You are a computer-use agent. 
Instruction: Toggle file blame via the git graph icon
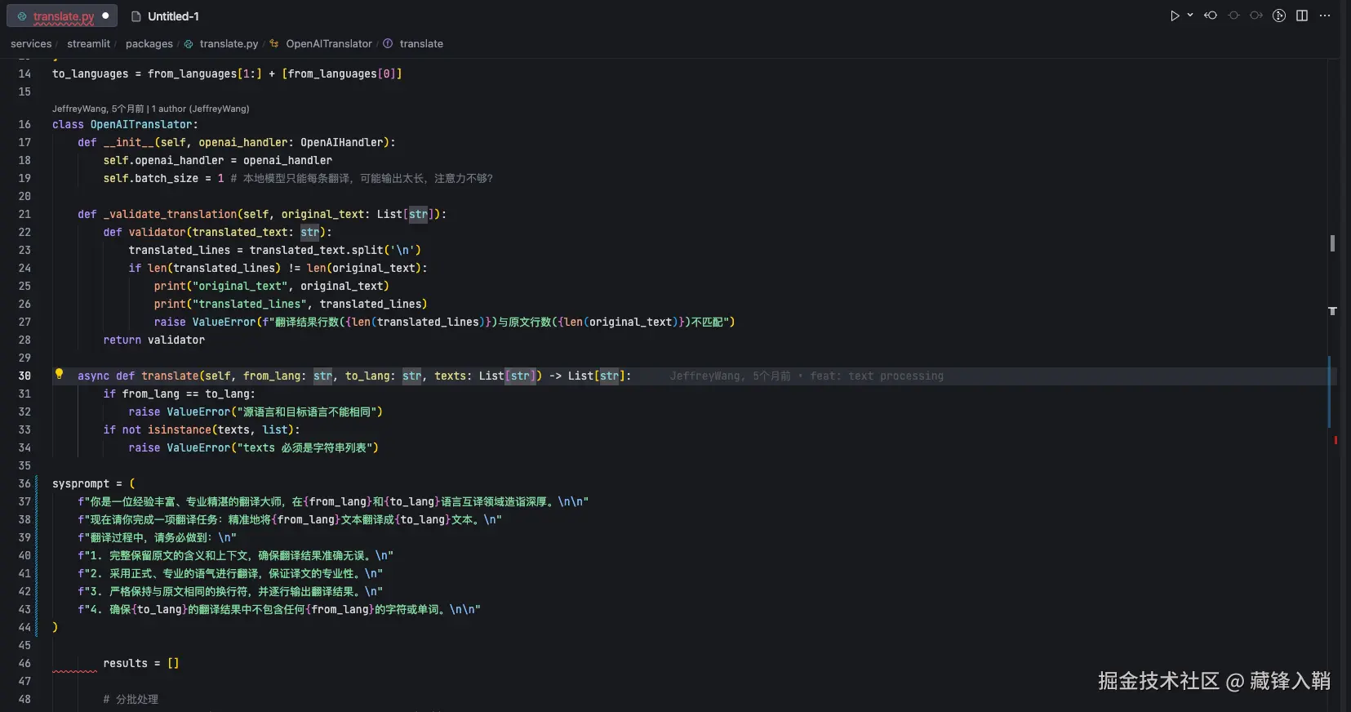click(1279, 16)
